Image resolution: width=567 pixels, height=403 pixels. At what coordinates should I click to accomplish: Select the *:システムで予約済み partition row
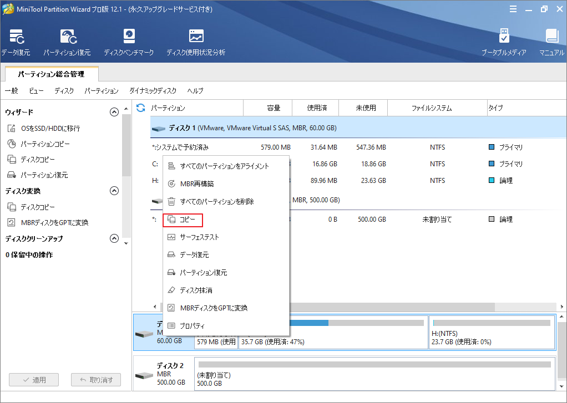358,147
